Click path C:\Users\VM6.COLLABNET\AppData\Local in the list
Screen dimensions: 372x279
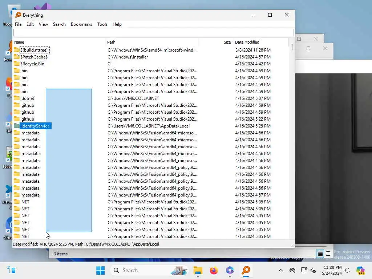[149, 126]
